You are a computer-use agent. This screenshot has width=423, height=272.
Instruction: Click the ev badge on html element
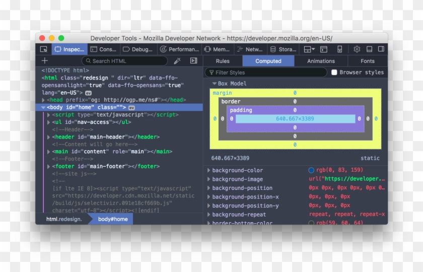click(88, 93)
